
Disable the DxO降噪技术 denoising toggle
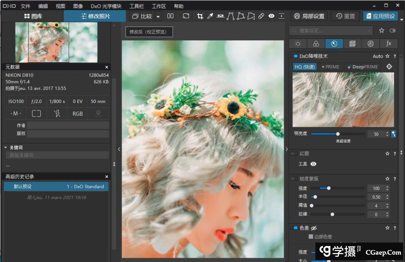(x=294, y=56)
